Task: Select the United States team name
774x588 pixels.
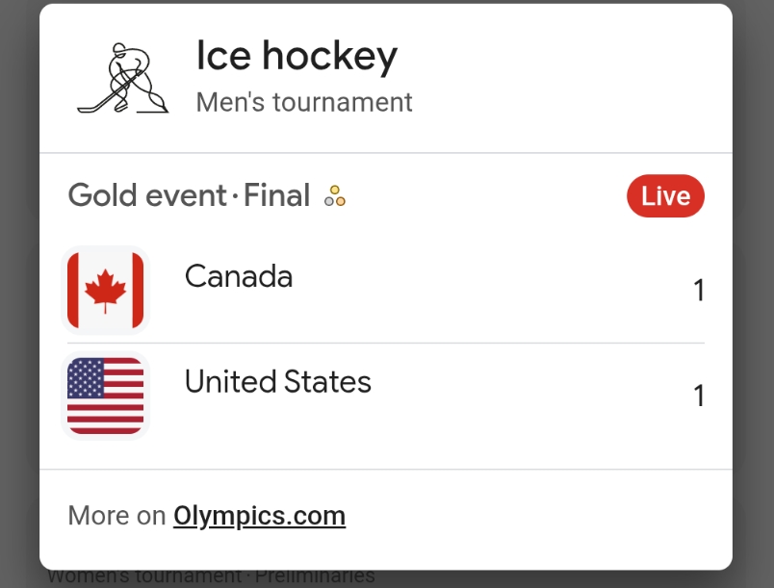Action: [x=277, y=382]
